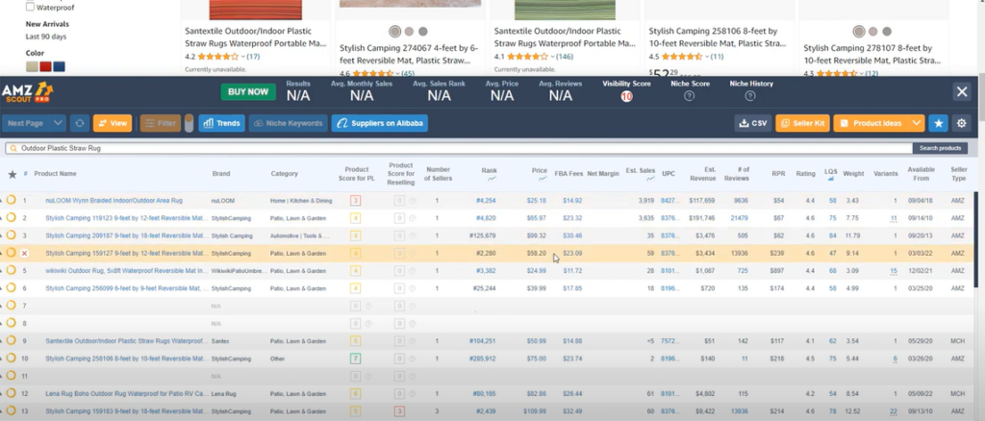
Task: Sort by the # of Reviews column header
Action: pos(736,174)
